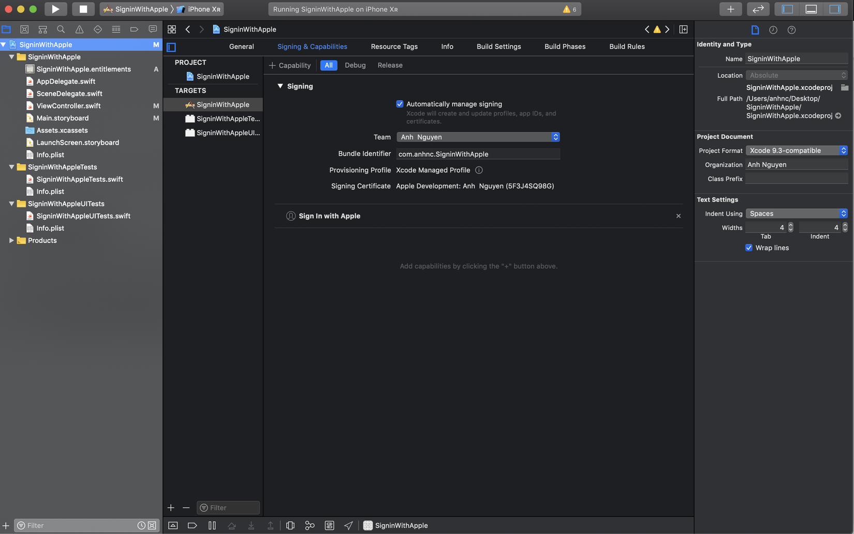Adjust the Tab width stepper
This screenshot has height=534, width=854.
pos(790,227)
